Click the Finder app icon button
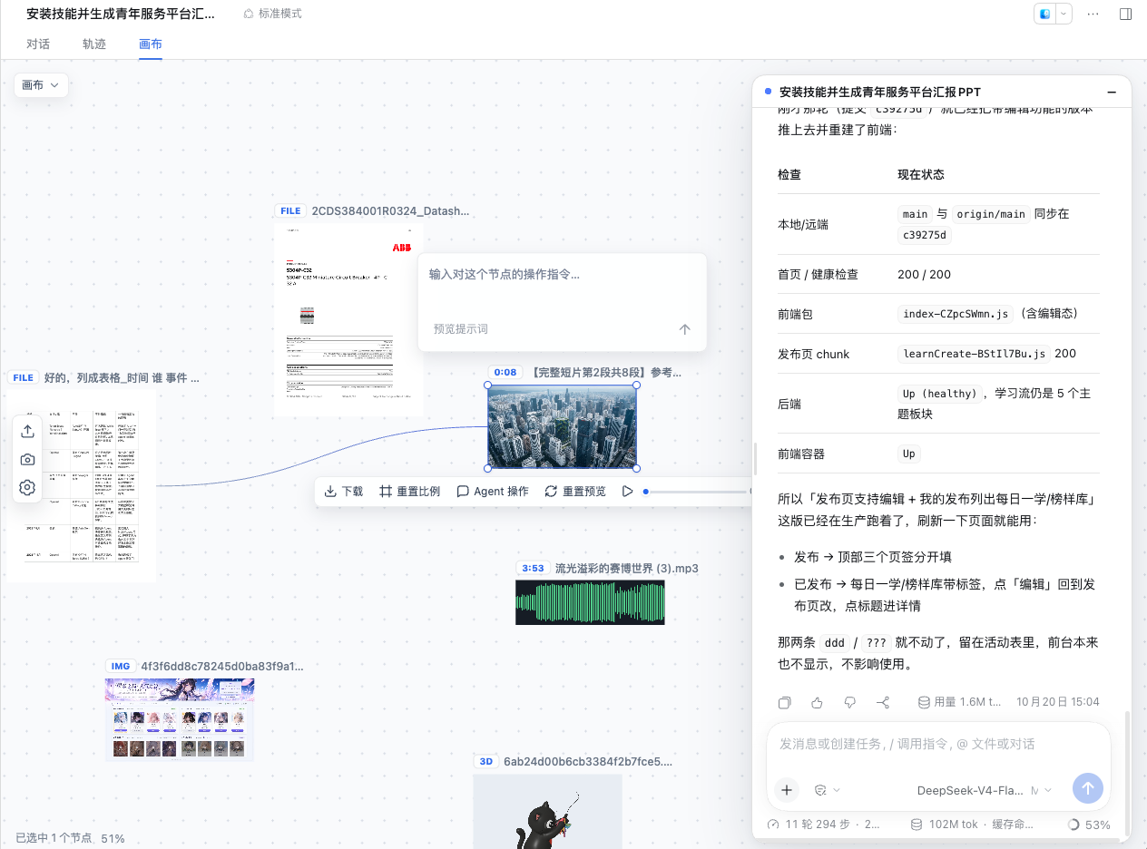The width and height of the screenshot is (1147, 849). click(x=1045, y=14)
